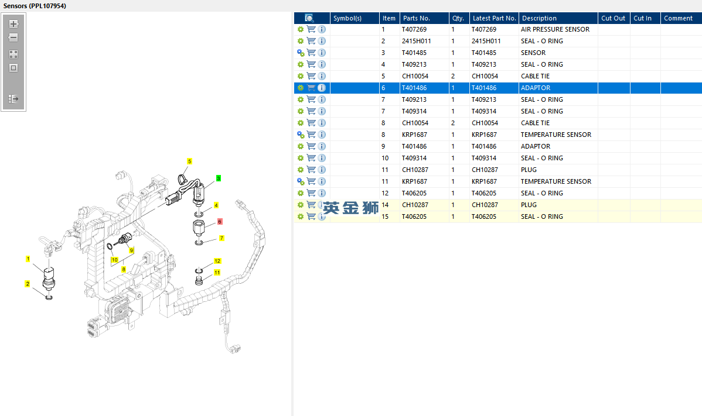Sort by Parts No. column header
Screen dimensions: 702x416
coord(424,18)
